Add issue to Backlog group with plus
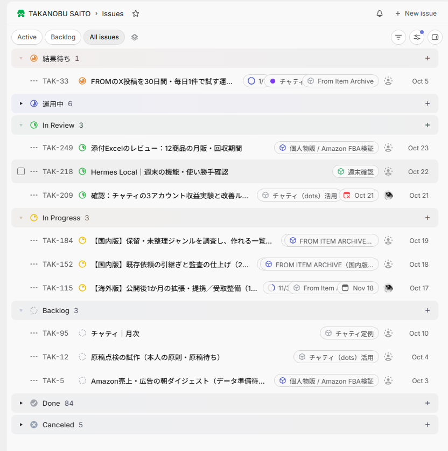 (428, 310)
